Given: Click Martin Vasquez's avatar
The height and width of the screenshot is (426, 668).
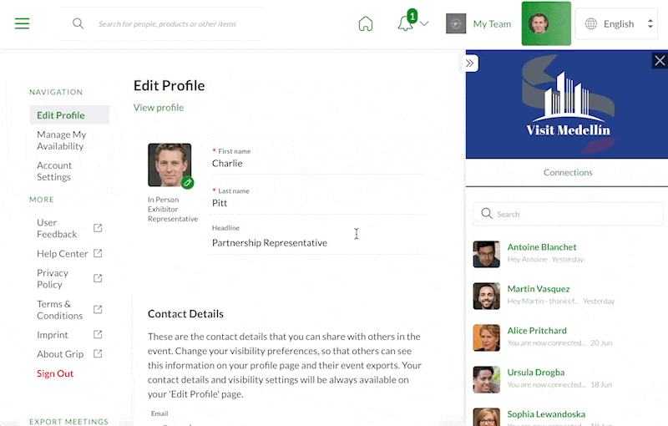Looking at the screenshot, I should 487,296.
